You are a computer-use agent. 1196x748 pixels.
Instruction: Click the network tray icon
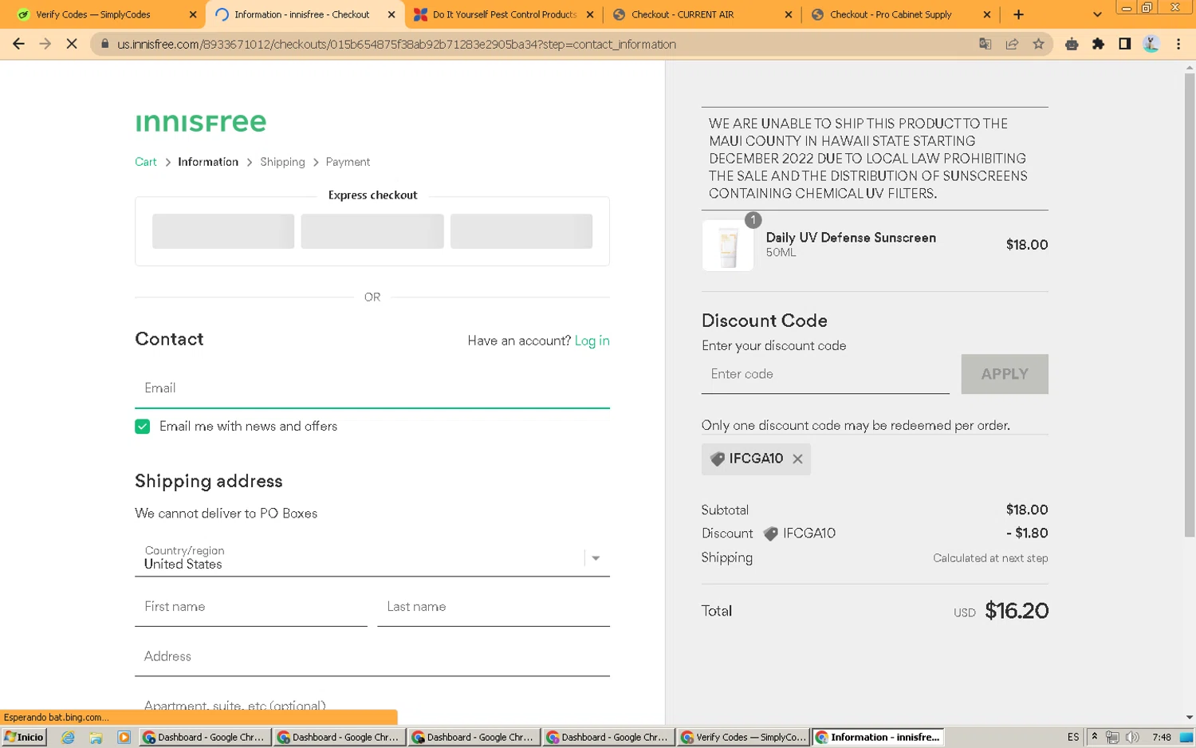(1112, 738)
